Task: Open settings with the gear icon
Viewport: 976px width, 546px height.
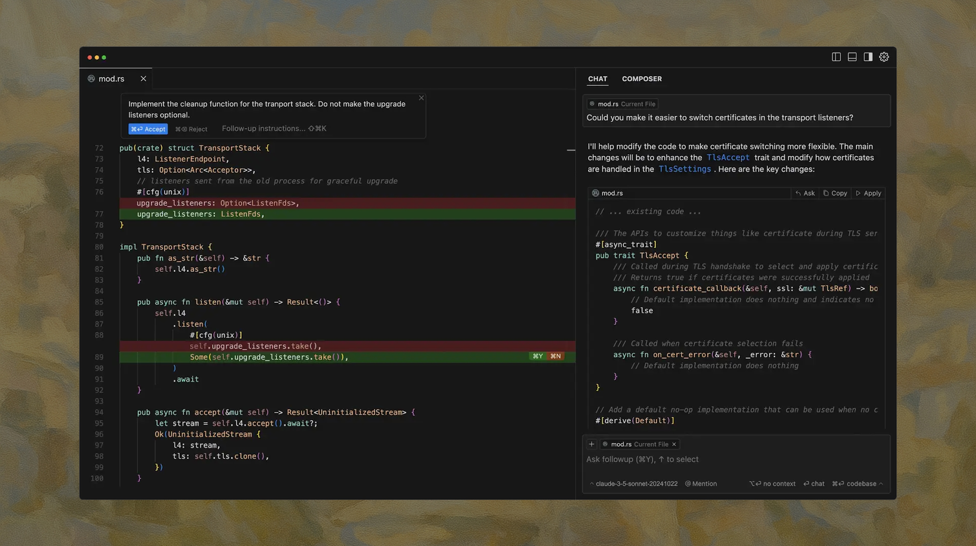Action: 884,57
